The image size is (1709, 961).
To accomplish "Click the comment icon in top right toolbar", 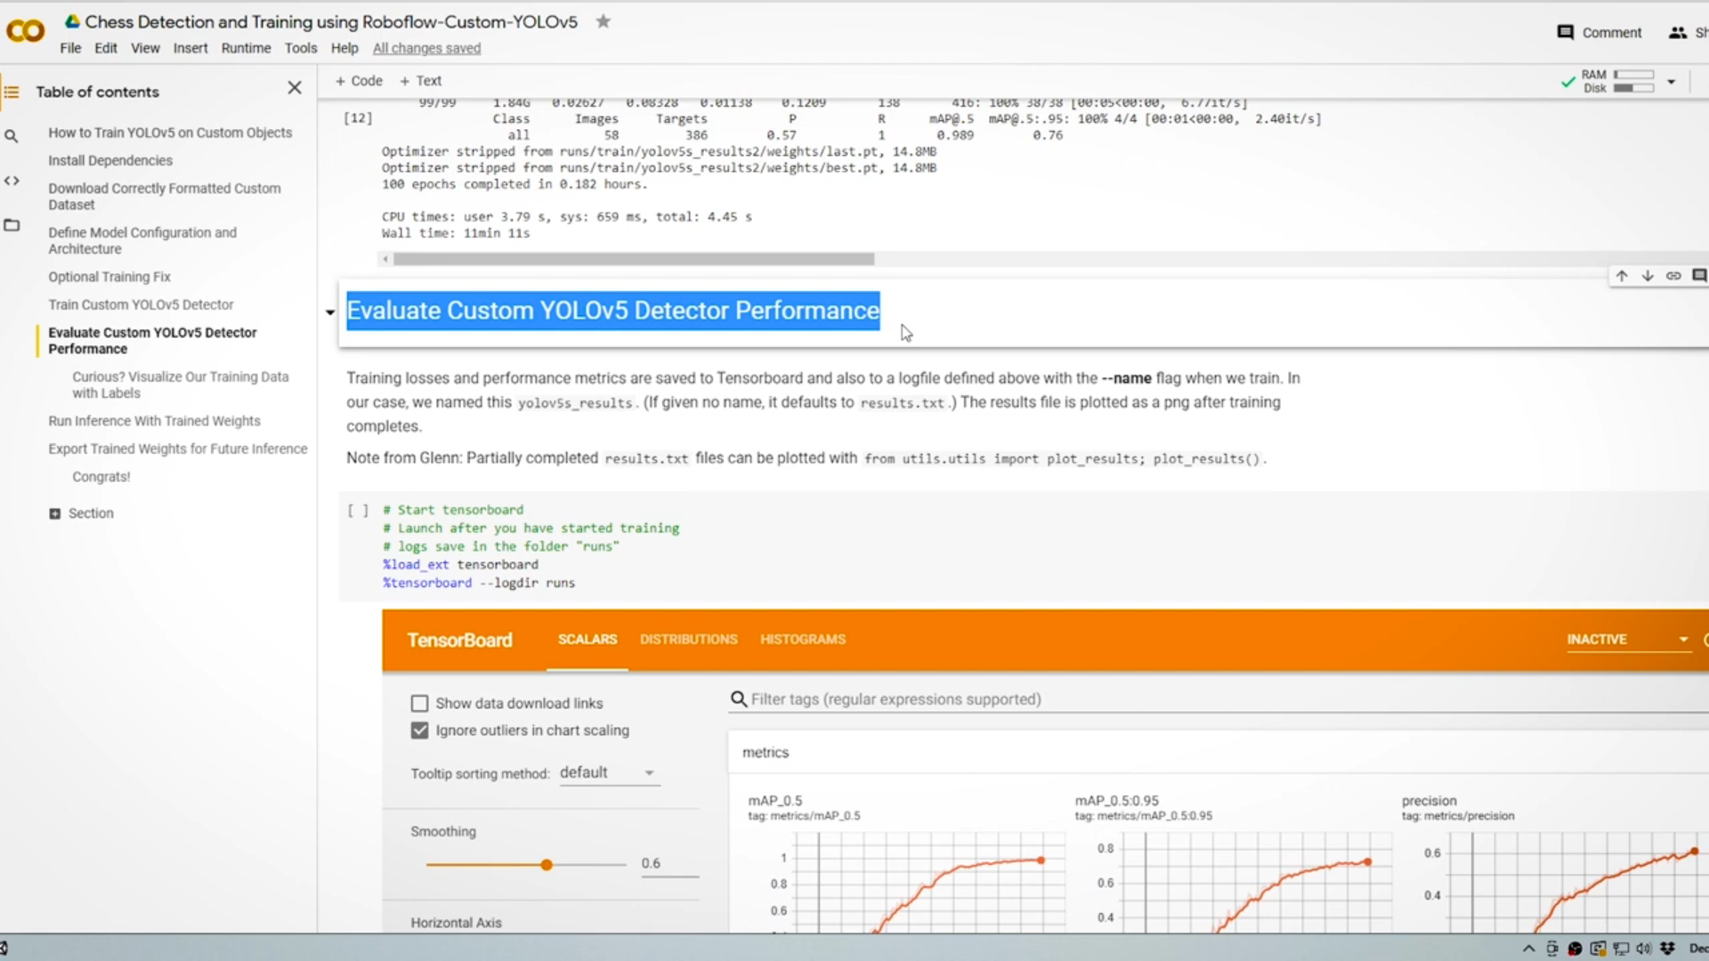I will pyautogui.click(x=1563, y=32).
